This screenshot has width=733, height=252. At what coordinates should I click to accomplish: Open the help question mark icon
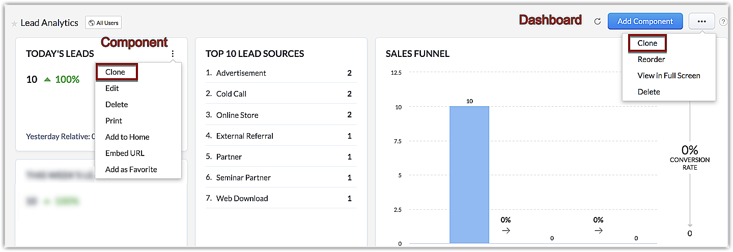[x=723, y=21]
